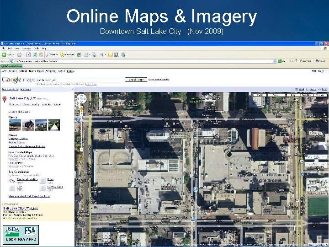Image resolution: width=329 pixels, height=247 pixels.
Task: Open the Back button history dropdown
Action: pyautogui.click(x=14, y=54)
